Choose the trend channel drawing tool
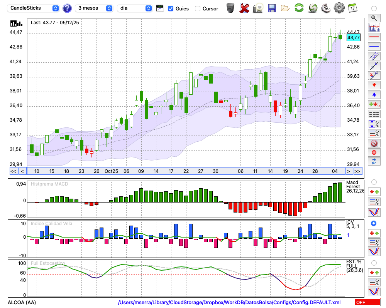 coord(374,56)
